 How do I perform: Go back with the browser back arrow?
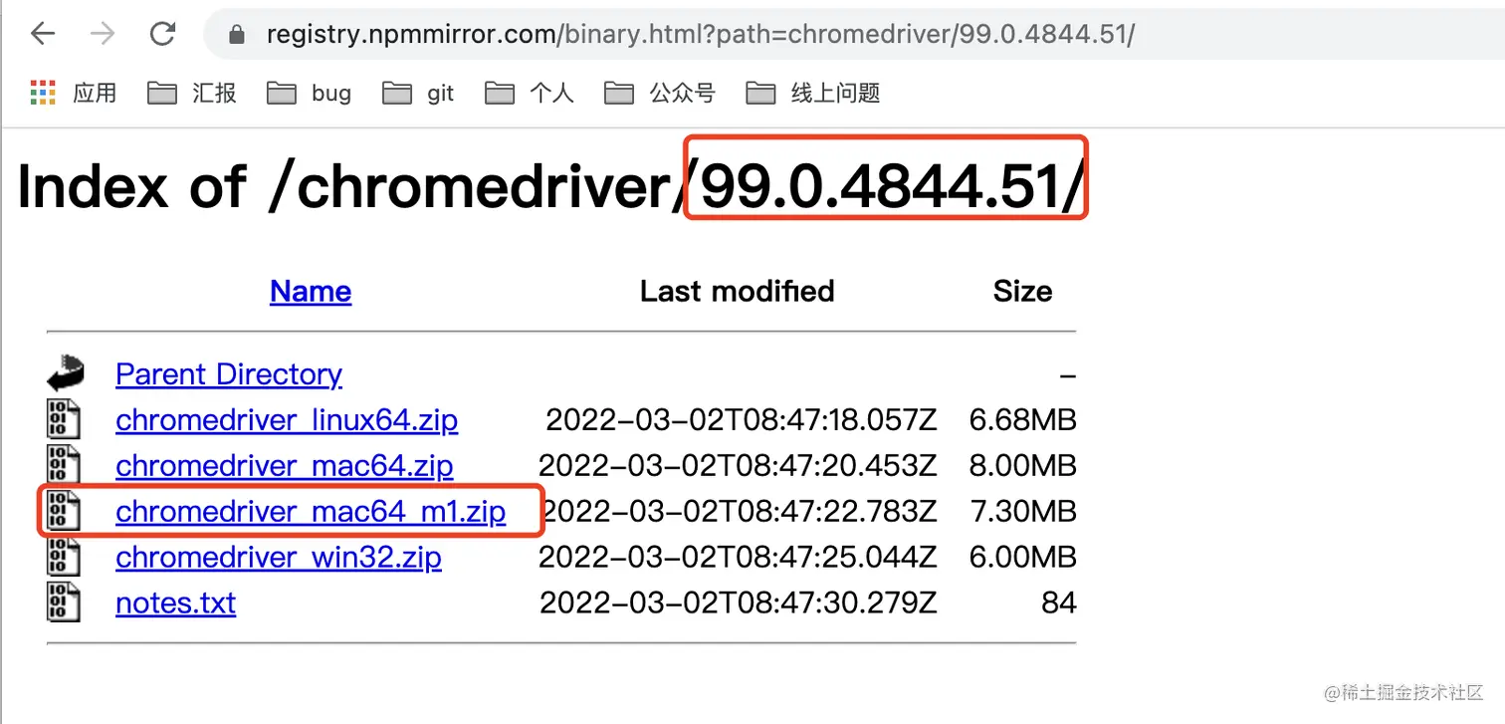point(43,35)
